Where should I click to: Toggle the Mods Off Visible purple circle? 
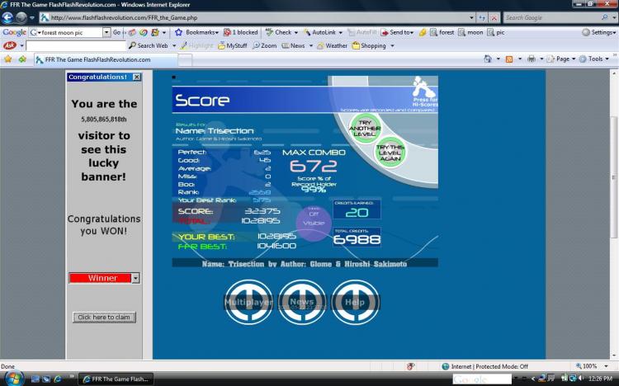314,223
